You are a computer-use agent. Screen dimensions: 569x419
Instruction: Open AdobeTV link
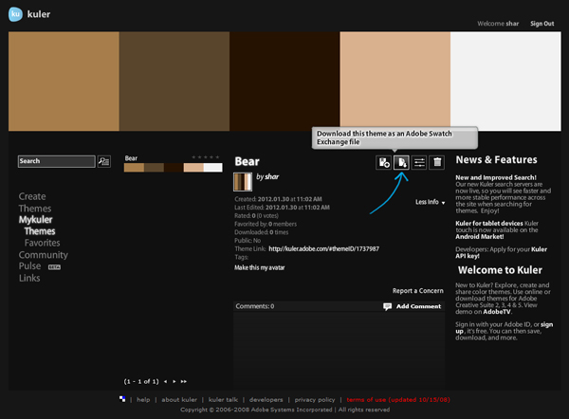click(x=497, y=312)
